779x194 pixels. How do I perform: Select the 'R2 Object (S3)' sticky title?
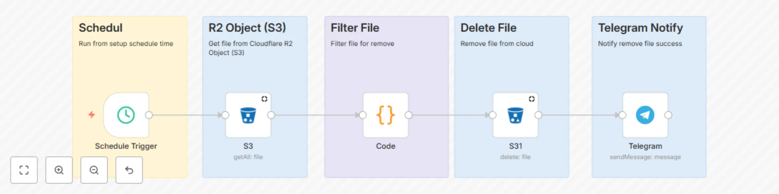(x=247, y=28)
